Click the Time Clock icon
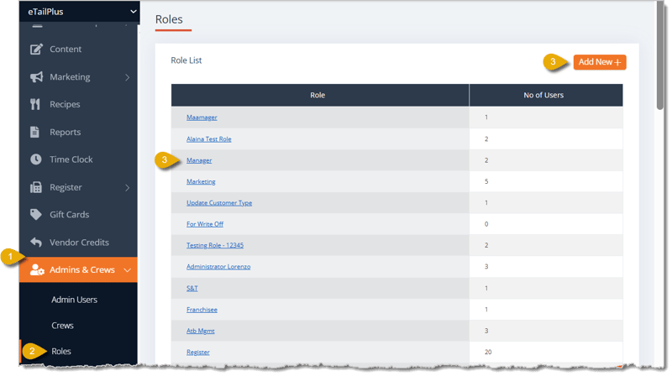Image resolution: width=672 pixels, height=376 pixels. tap(36, 159)
